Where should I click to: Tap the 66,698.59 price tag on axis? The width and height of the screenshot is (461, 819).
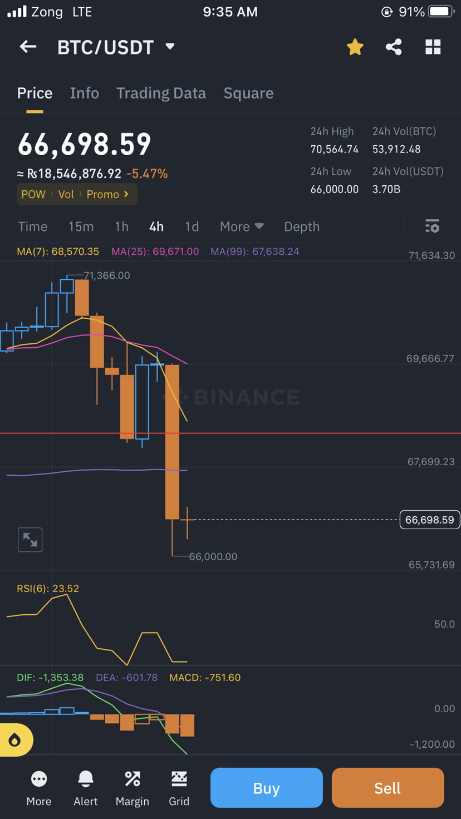click(430, 520)
